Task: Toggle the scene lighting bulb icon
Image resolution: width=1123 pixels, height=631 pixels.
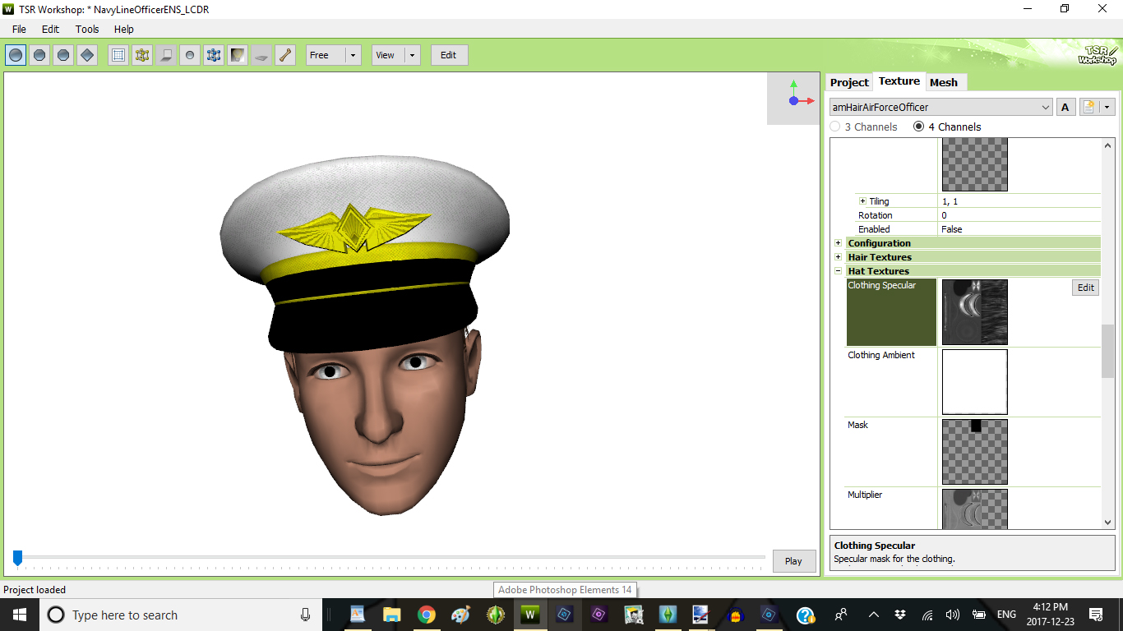Action: pos(238,54)
